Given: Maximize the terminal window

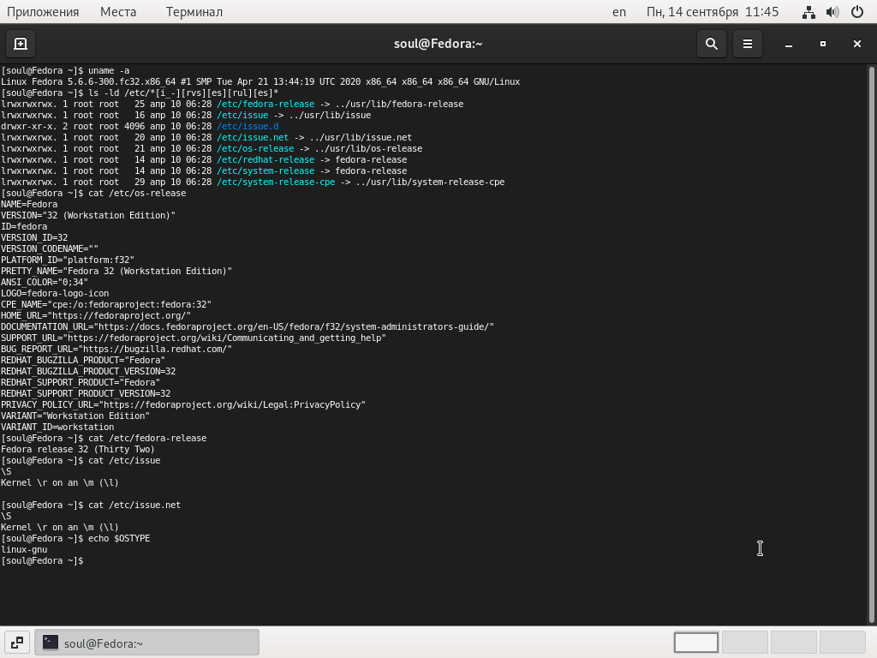Looking at the screenshot, I should pos(823,44).
